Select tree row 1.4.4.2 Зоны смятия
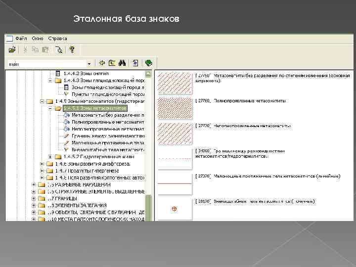Screen dimensions: 356x267 point(86,73)
